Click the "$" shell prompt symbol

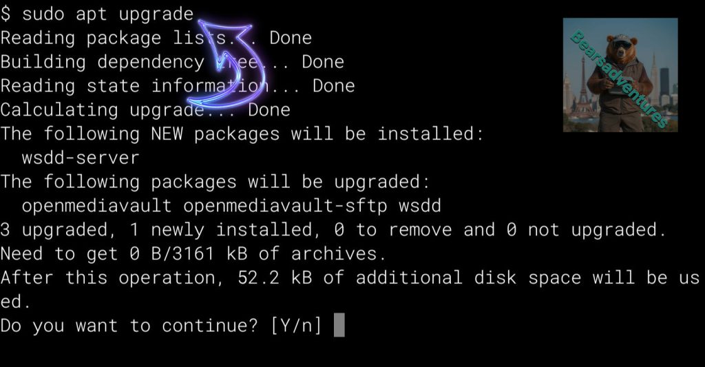[6, 14]
